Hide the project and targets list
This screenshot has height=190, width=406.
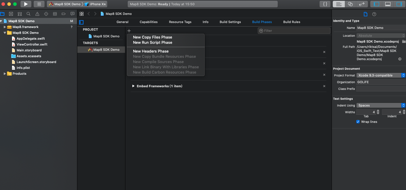81,22
